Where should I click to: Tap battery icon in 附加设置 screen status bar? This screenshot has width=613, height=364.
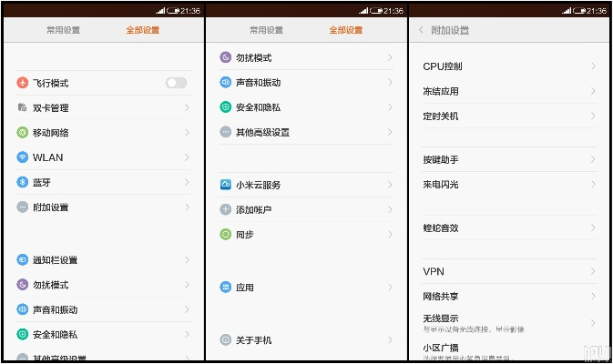click(x=580, y=11)
